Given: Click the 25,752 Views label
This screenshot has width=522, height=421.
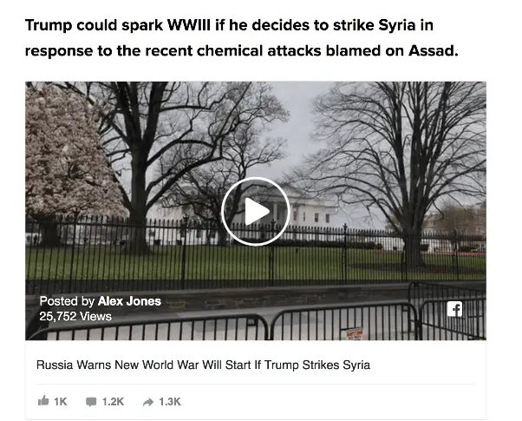Looking at the screenshot, I should click(75, 316).
